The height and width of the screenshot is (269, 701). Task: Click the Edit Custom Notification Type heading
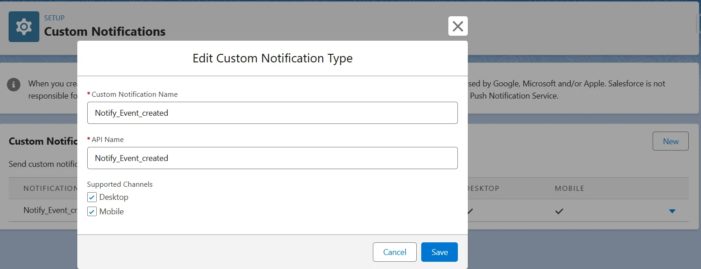(x=272, y=58)
